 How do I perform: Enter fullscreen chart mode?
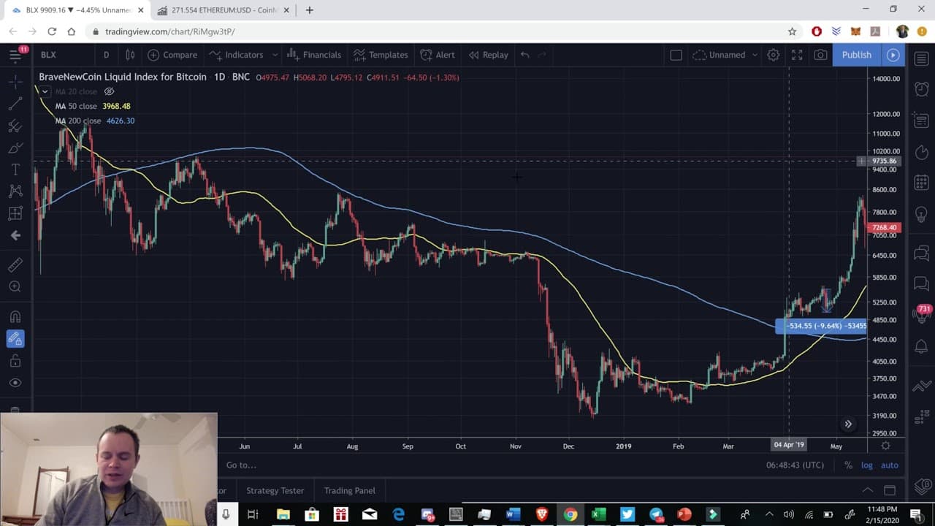coord(797,55)
